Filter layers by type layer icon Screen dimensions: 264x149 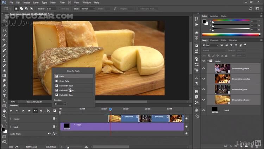231,45
